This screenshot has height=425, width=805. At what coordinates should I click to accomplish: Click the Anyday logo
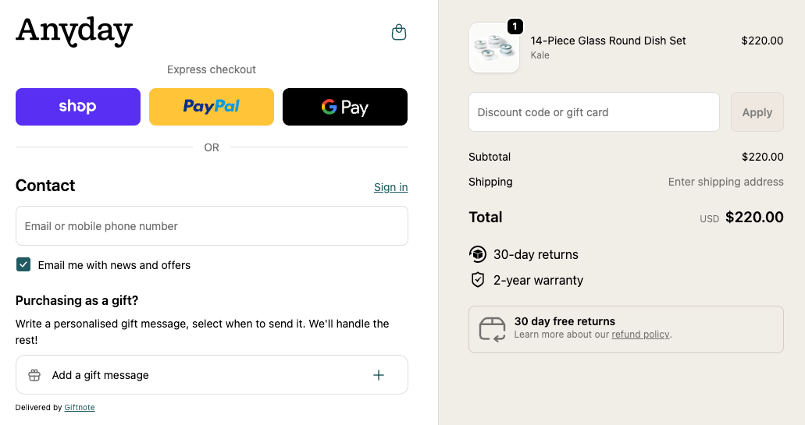pos(74,32)
